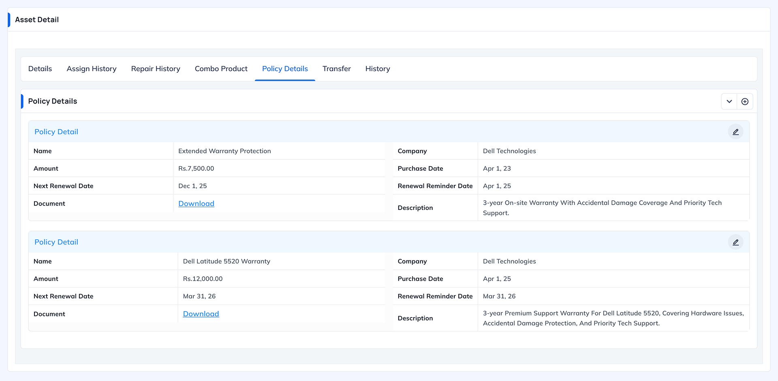Collapse the Policy Details section chevron
Screen dimensions: 778x381
(x=729, y=102)
